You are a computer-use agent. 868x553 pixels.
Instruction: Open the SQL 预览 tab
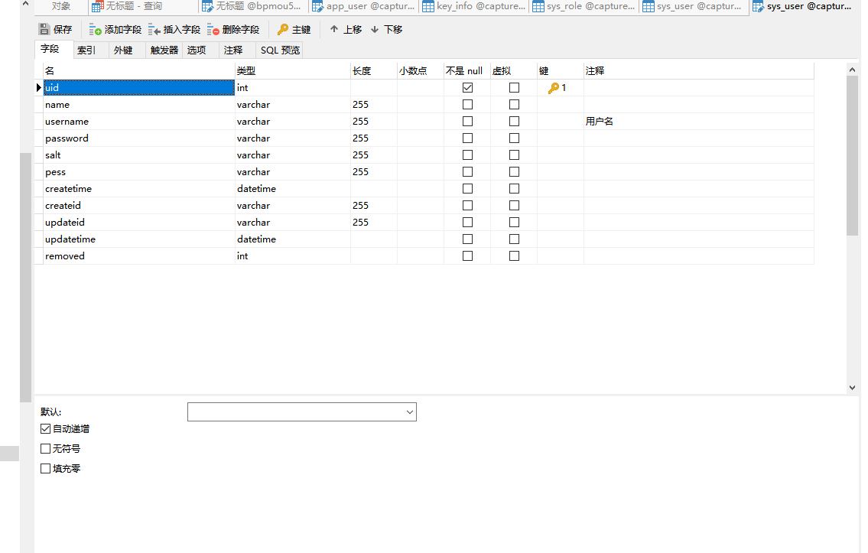(x=280, y=50)
